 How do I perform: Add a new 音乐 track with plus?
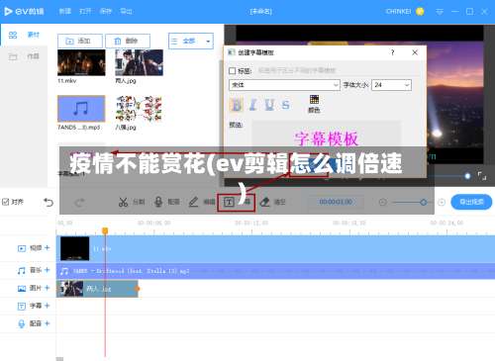[x=47, y=270]
